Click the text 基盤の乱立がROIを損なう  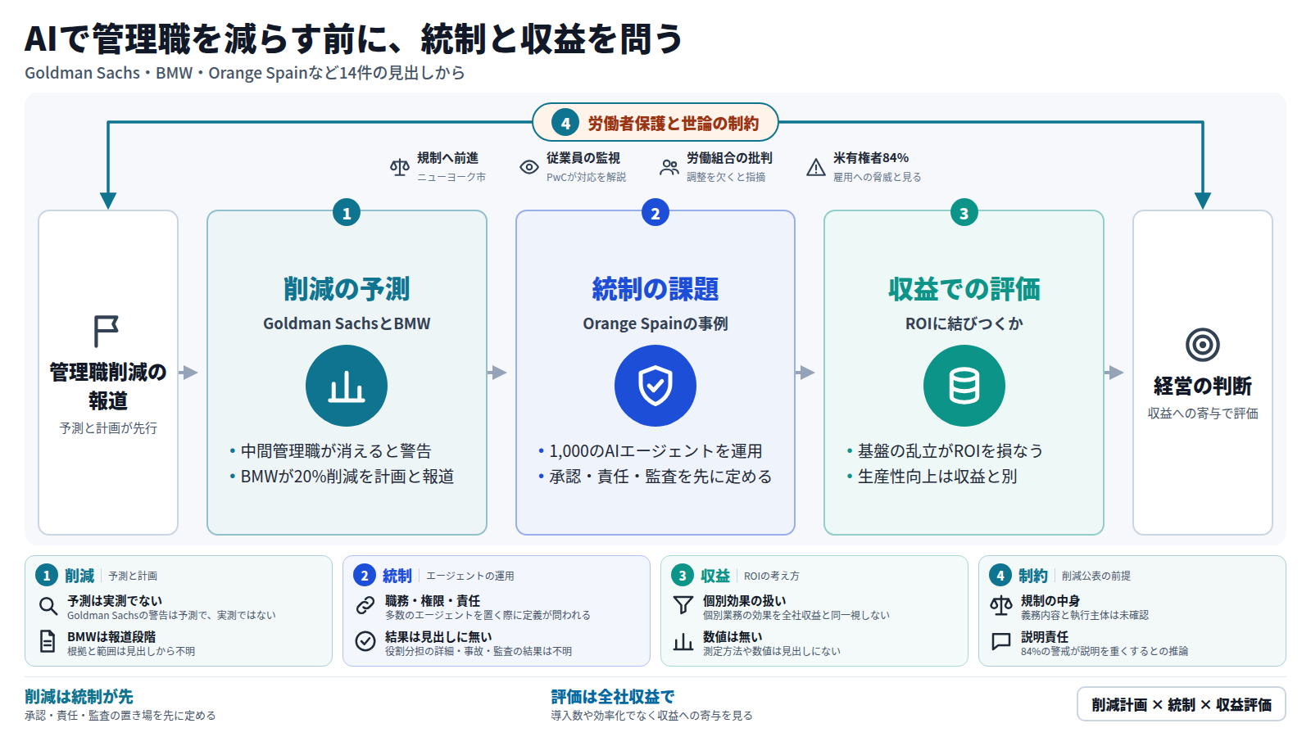950,451
